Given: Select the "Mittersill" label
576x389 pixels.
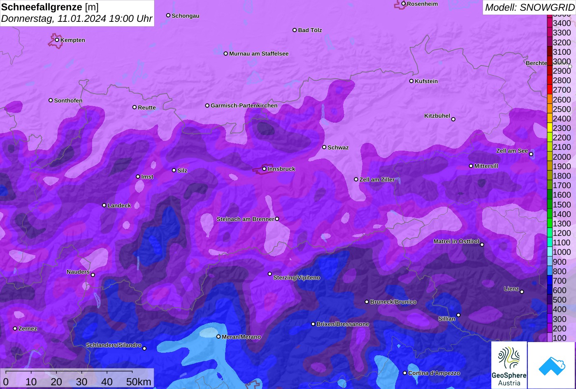Looking at the screenshot, I should coord(486,166).
